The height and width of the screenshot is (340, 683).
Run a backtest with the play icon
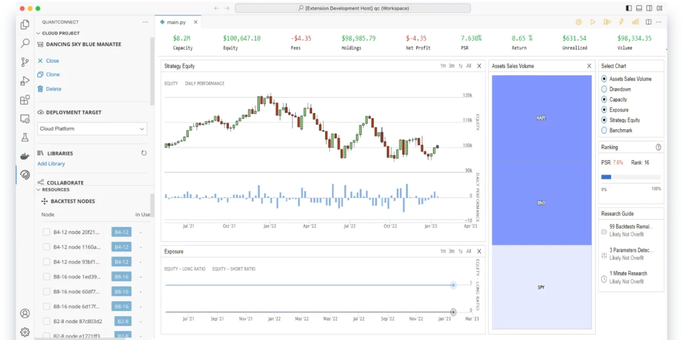[x=593, y=22]
